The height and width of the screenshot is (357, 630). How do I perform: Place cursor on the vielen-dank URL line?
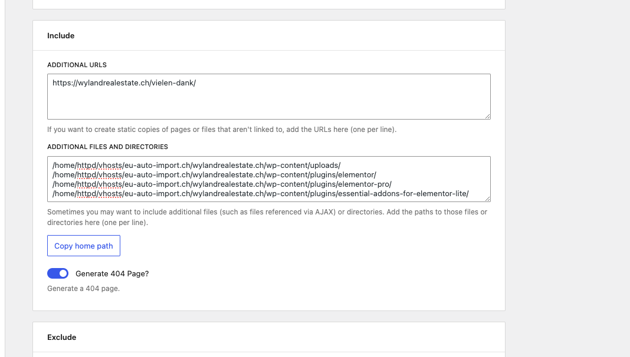[124, 83]
